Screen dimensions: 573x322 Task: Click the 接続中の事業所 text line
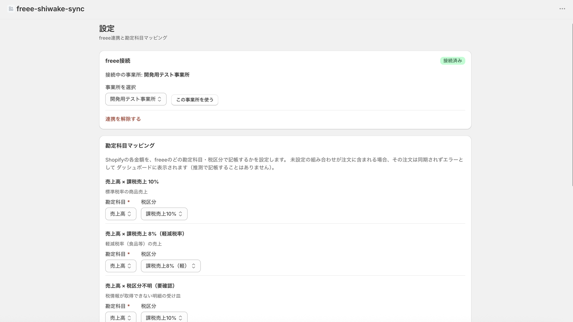(x=147, y=75)
